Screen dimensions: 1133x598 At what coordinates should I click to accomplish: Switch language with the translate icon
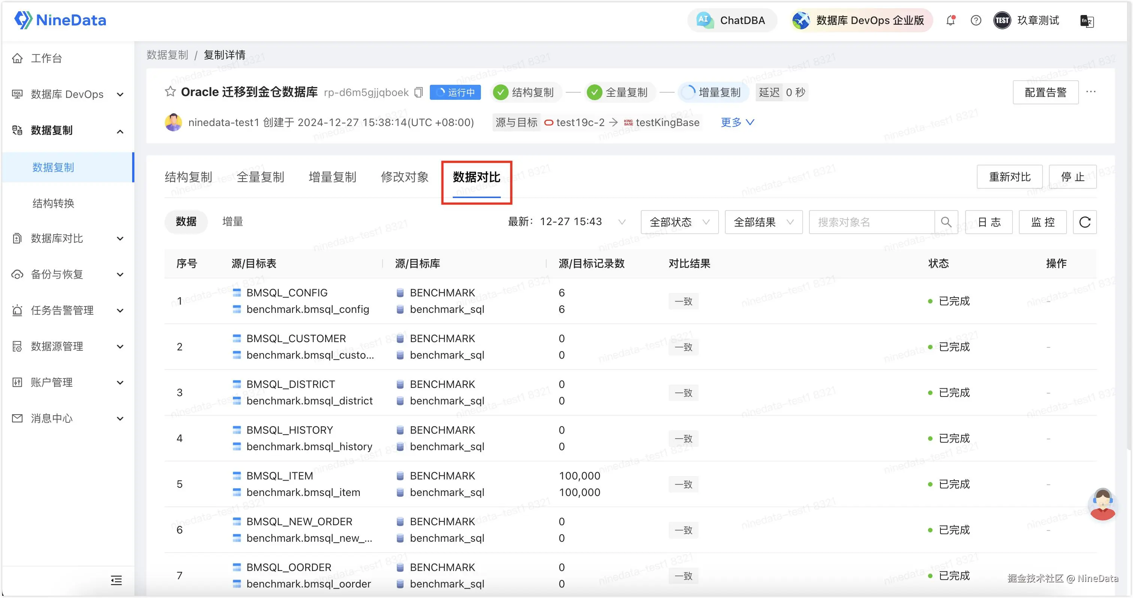click(1087, 21)
